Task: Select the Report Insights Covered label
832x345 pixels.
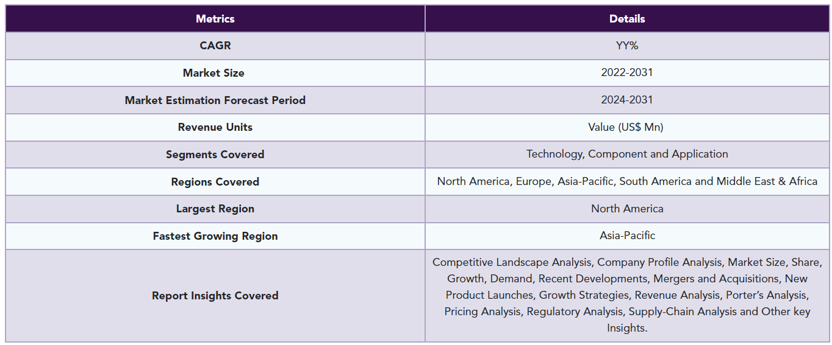Action: (215, 296)
